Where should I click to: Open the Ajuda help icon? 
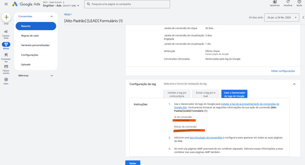[x=299, y=2]
